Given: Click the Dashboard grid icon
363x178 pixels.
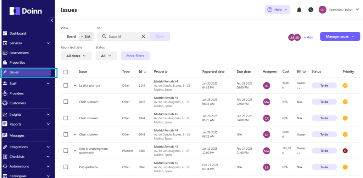Looking at the screenshot, I should 5,33.
